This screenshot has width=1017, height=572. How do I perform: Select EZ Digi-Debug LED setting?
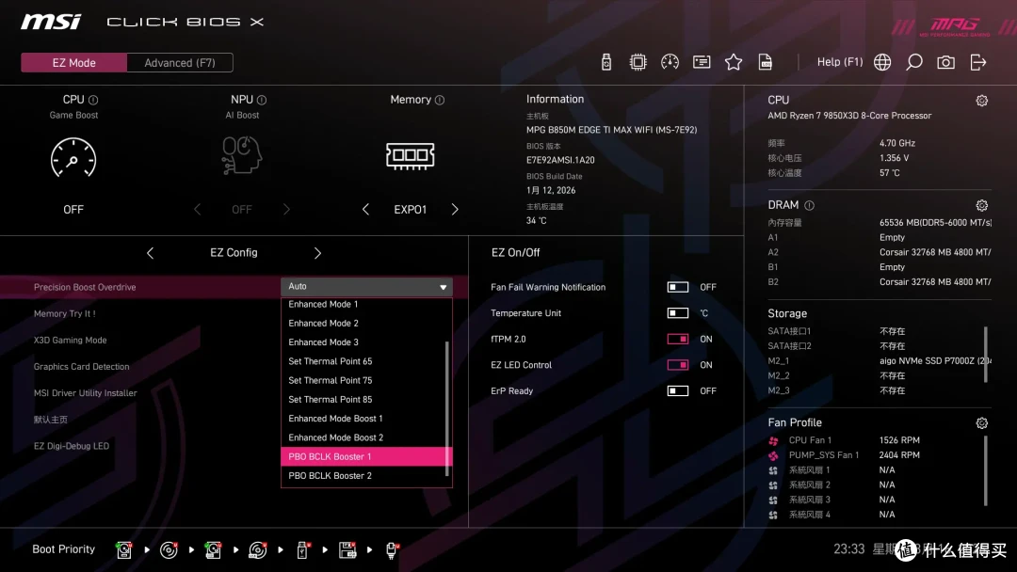(72, 446)
